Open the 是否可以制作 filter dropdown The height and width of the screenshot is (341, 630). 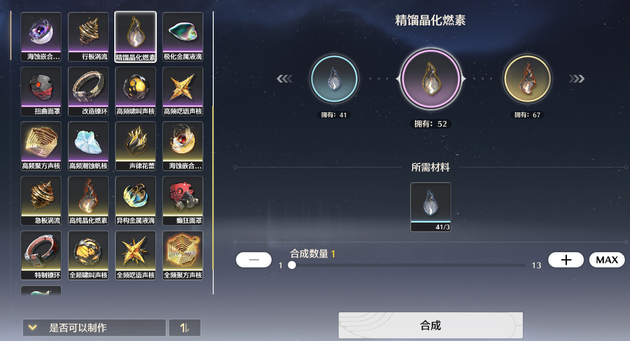[94, 328]
